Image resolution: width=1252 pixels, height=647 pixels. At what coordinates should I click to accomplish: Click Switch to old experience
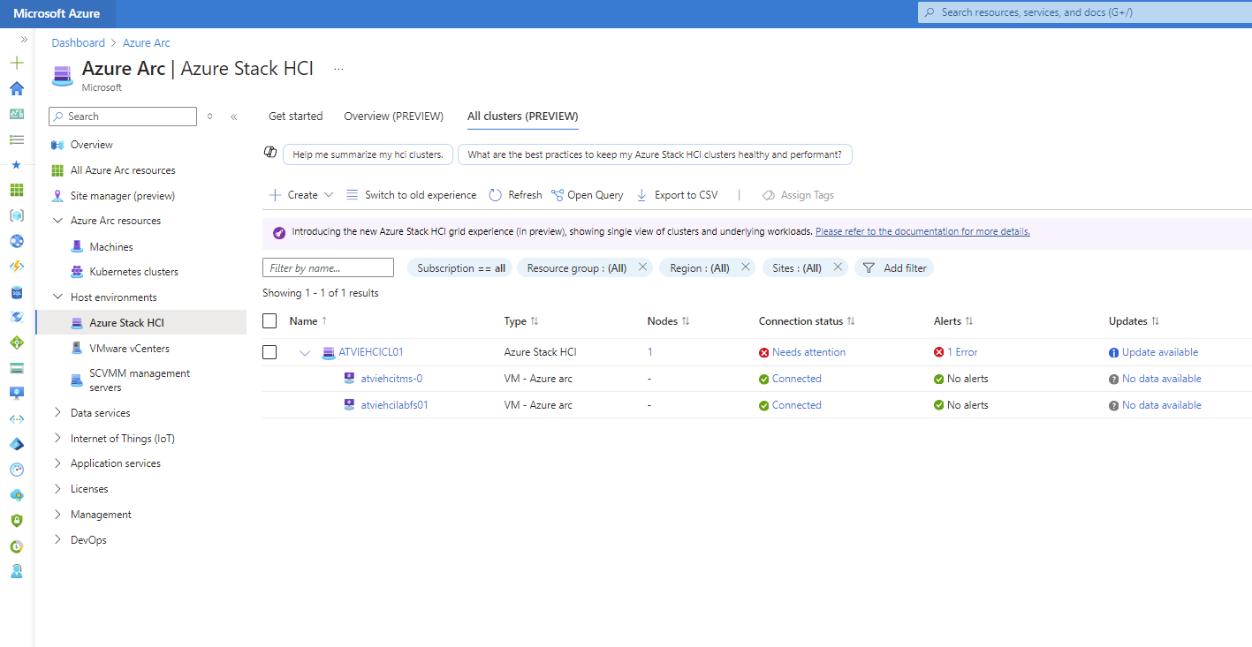[x=411, y=195]
